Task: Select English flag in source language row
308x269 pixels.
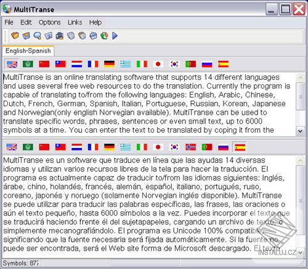Action: 12,64
